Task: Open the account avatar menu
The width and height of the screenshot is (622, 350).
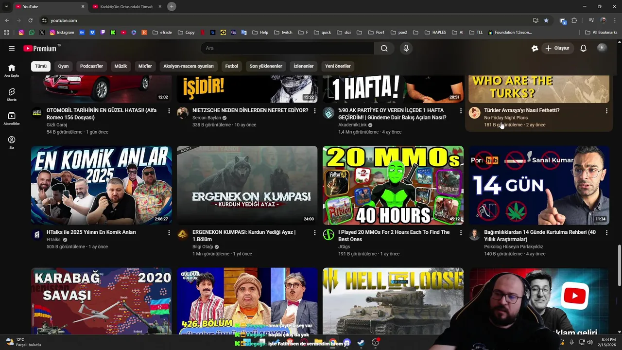Action: (x=602, y=48)
